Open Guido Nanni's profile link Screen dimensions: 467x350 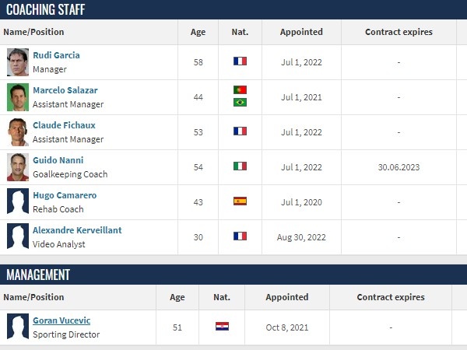pos(58,160)
